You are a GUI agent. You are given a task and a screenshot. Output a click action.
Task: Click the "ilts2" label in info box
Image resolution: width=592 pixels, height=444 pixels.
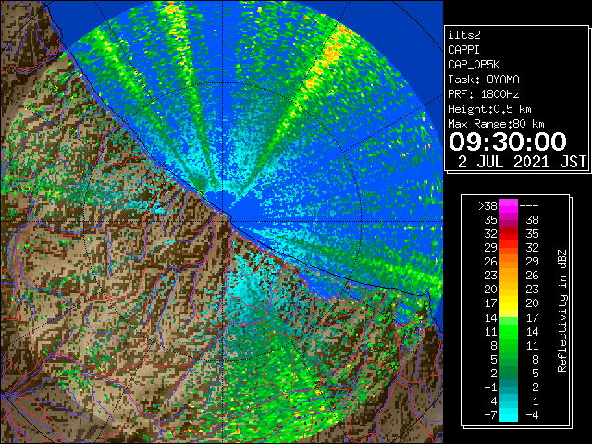coord(464,35)
